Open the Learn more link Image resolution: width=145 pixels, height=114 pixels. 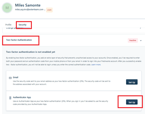click(x=96, y=65)
